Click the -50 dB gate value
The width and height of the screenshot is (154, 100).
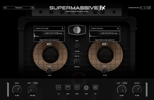(x=32, y=95)
